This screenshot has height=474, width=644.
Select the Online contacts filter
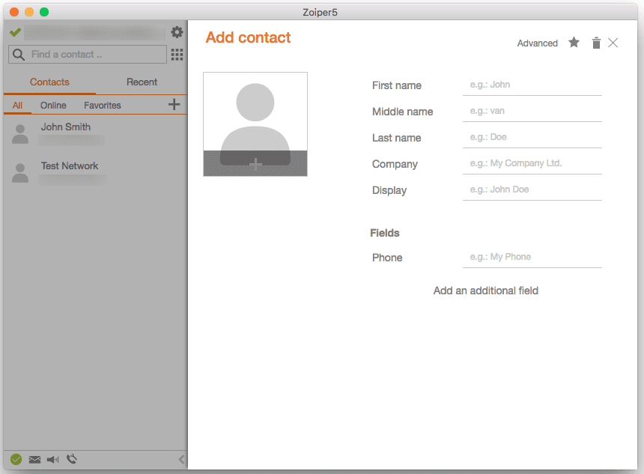(x=53, y=106)
